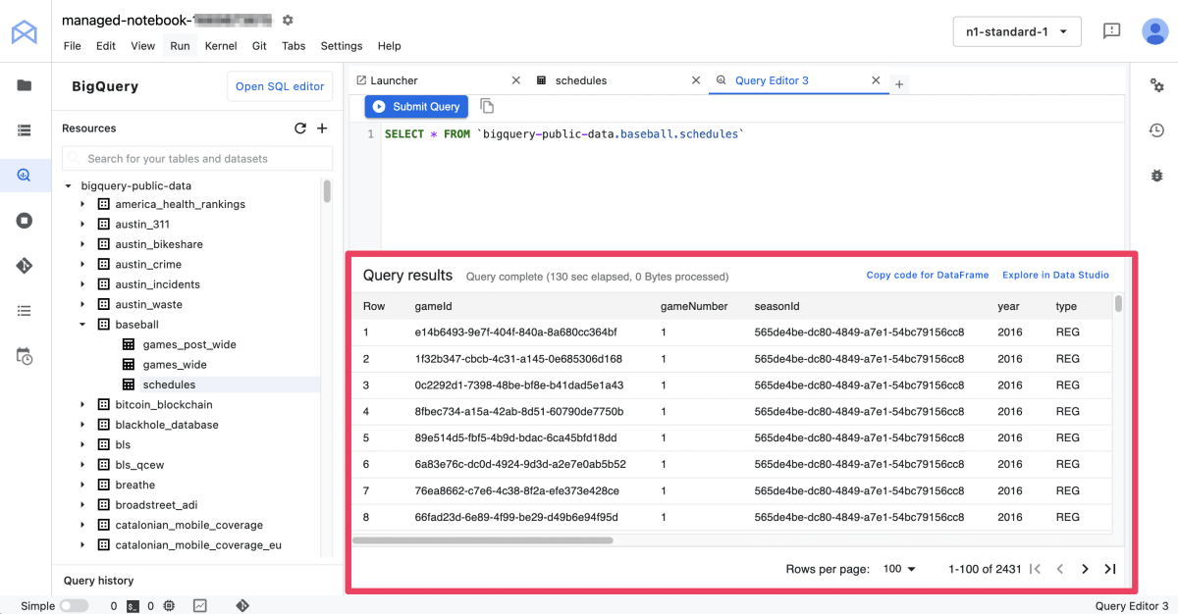The height and width of the screenshot is (614, 1178).
Task: Open the n1-standard-1 machine type dropdown
Action: [x=1017, y=31]
